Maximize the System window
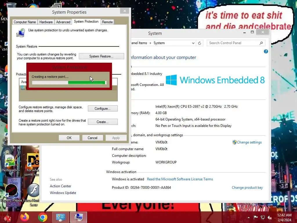This screenshot has width=297, height=223. pyautogui.click(x=252, y=32)
